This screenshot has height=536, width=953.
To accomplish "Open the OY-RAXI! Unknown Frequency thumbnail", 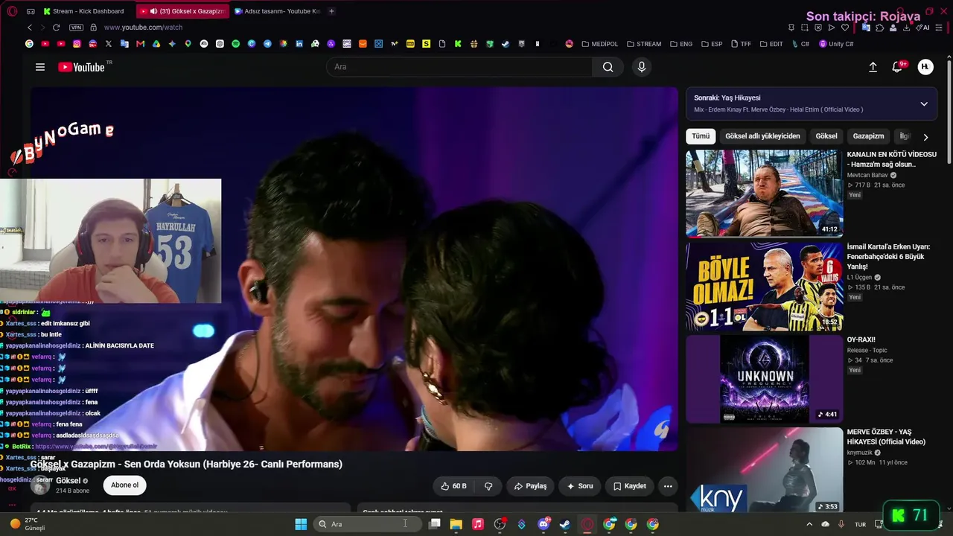I will (765, 379).
